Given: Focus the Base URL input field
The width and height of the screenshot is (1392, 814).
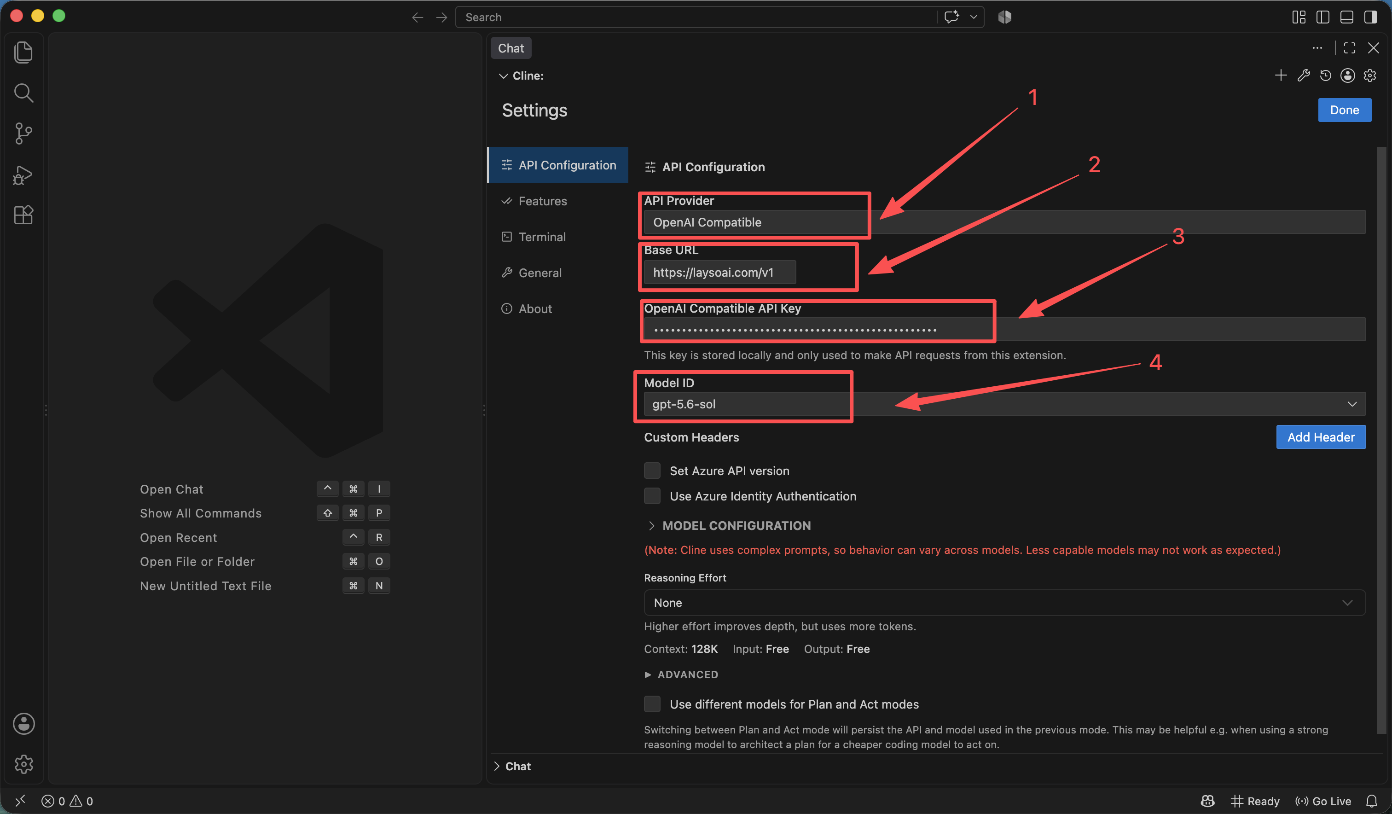Looking at the screenshot, I should coord(720,272).
